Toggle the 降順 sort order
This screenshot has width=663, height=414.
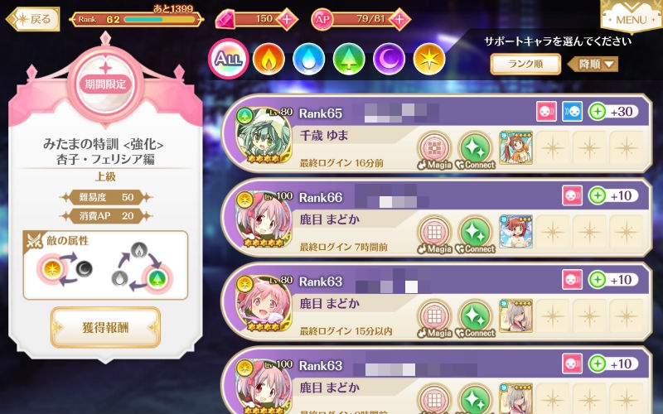point(593,65)
